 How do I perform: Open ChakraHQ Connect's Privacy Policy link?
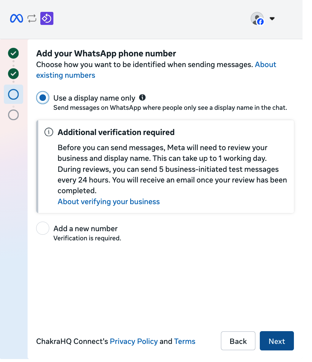click(134, 342)
